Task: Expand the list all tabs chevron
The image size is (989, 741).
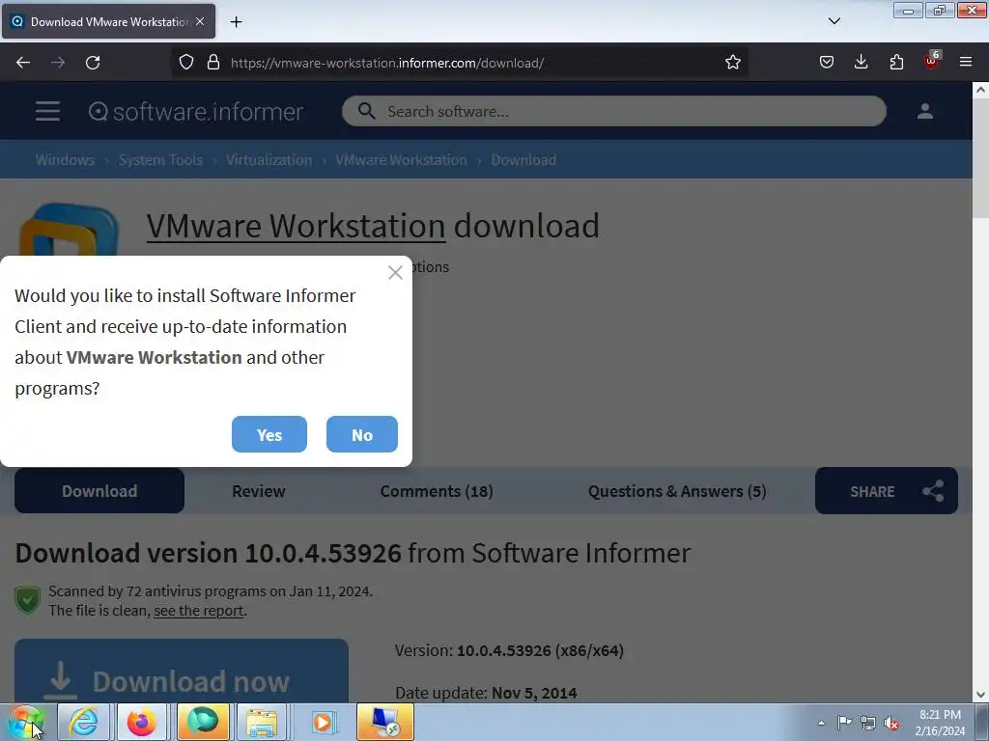Action: (x=834, y=21)
